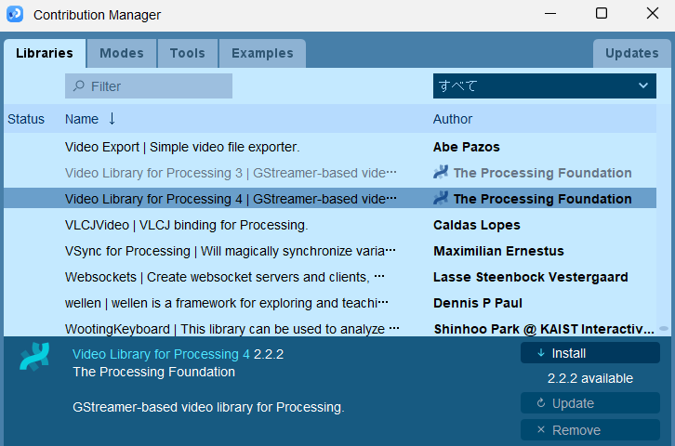The height and width of the screenshot is (446, 675).
Task: Sort by the Status column header
Action: [x=26, y=119]
